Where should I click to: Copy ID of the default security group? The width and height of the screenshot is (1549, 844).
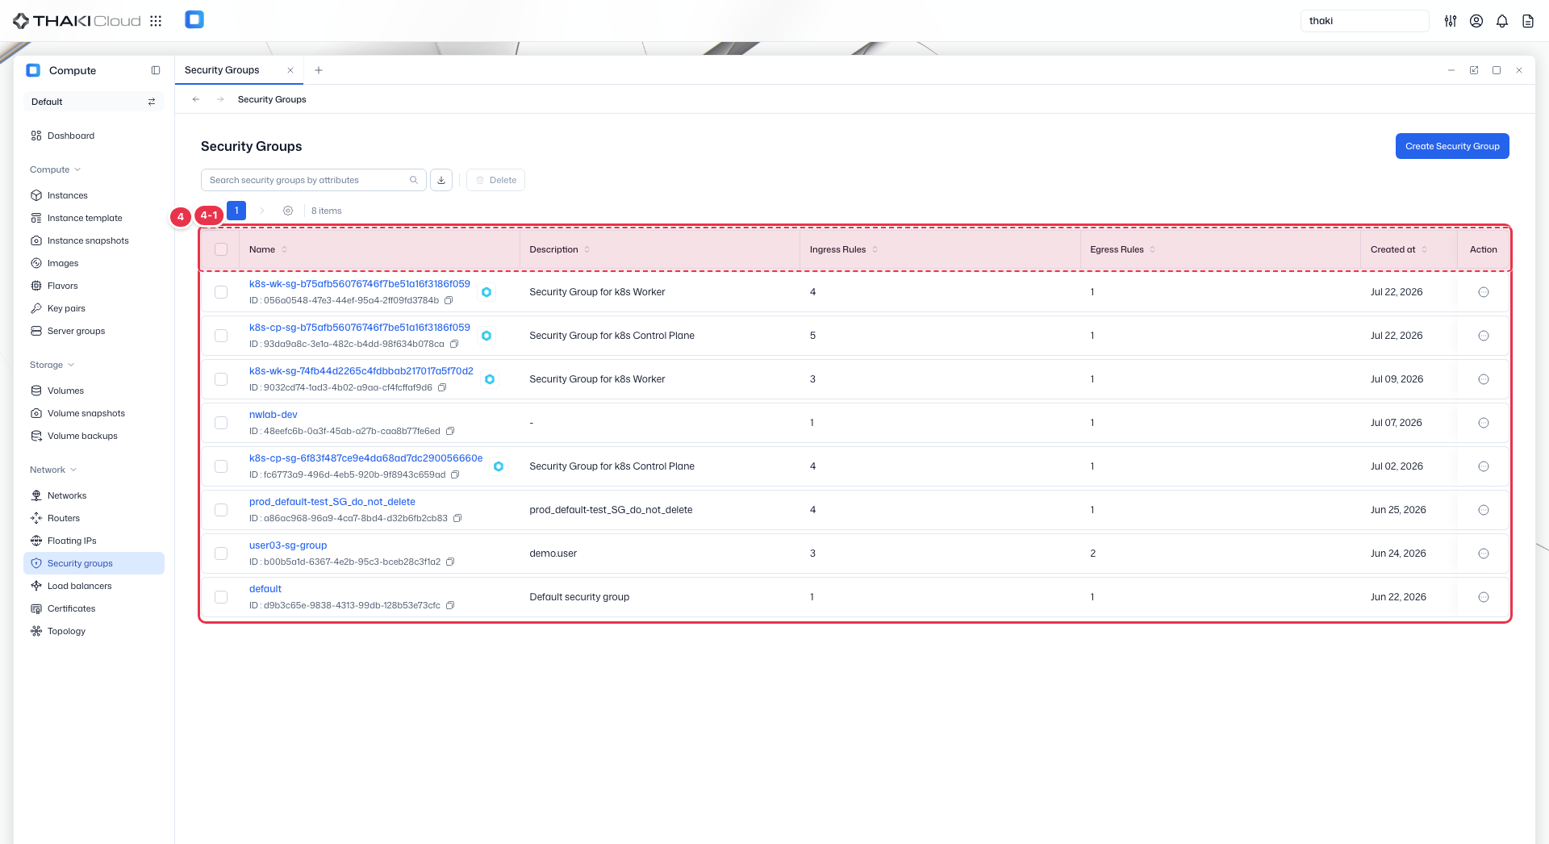click(x=450, y=605)
